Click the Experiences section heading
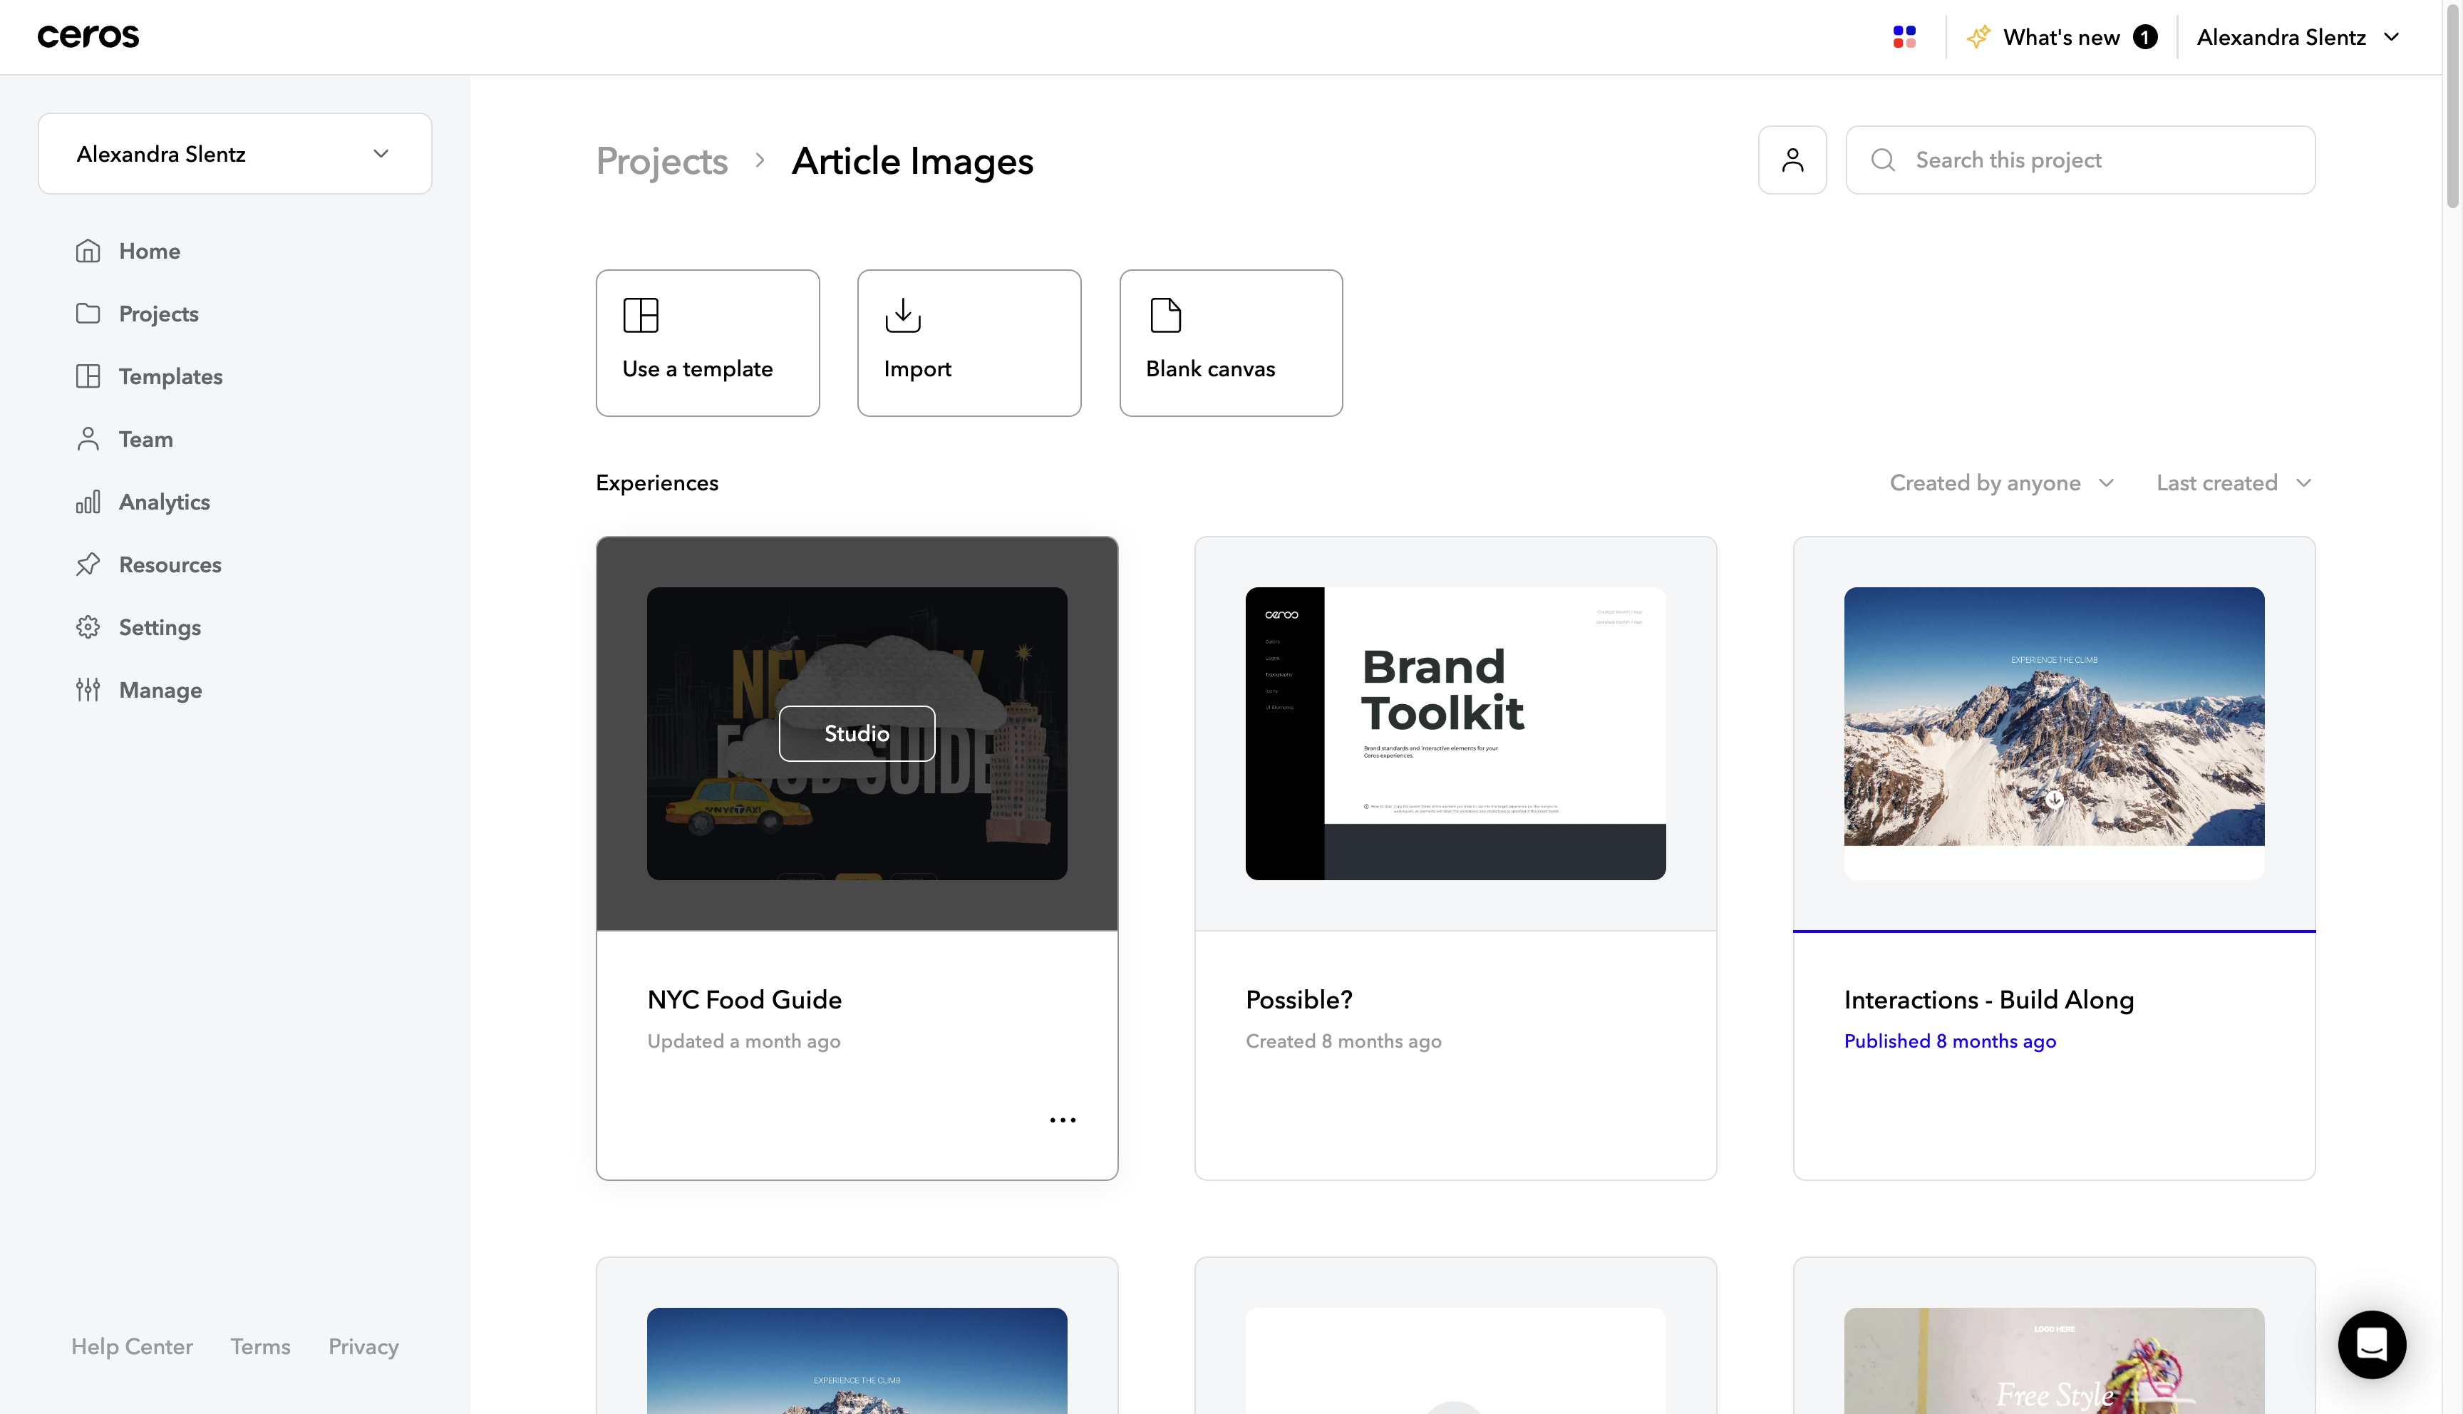Image resolution: width=2463 pixels, height=1414 pixels. click(657, 482)
